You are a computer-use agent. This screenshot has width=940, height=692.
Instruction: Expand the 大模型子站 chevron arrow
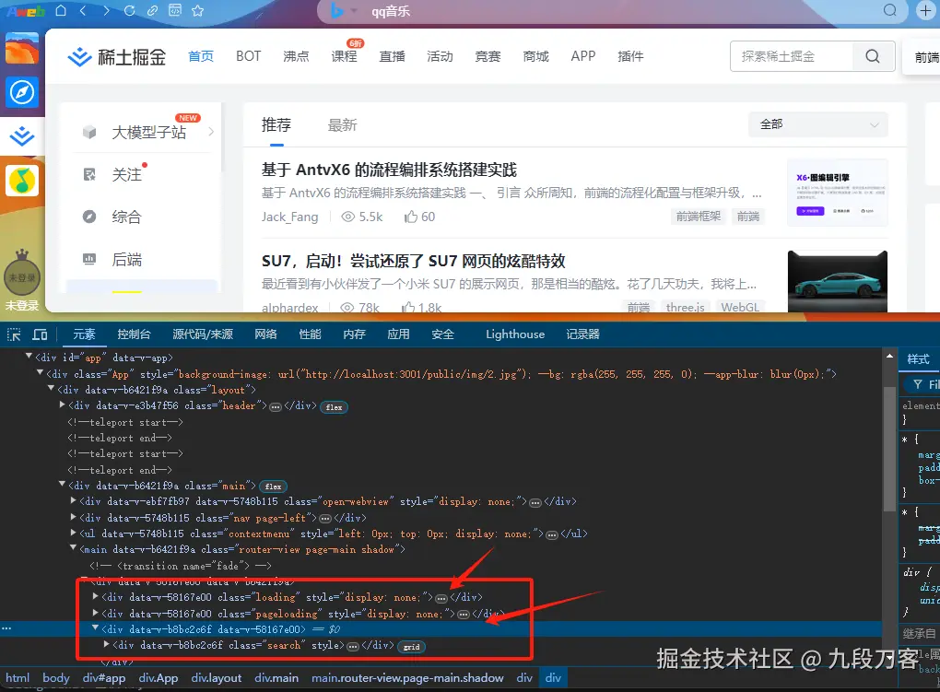pos(211,132)
